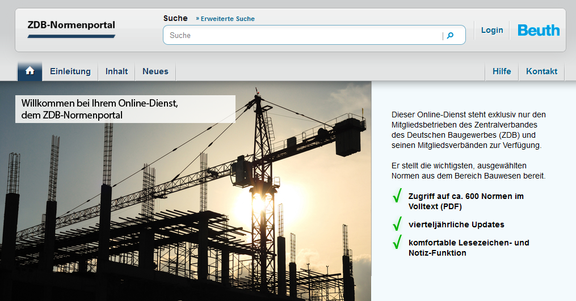576x301 pixels.
Task: Click the 'Willkommen bei Ihrem Online-Dienst' banner
Action: click(x=125, y=109)
